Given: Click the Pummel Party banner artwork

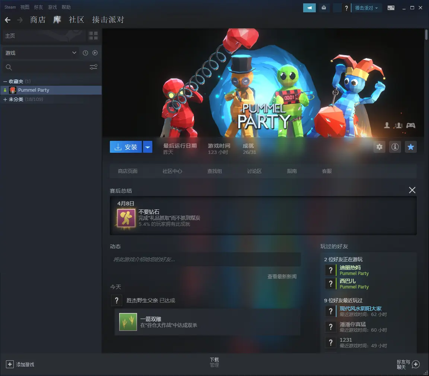Looking at the screenshot, I should click(263, 83).
